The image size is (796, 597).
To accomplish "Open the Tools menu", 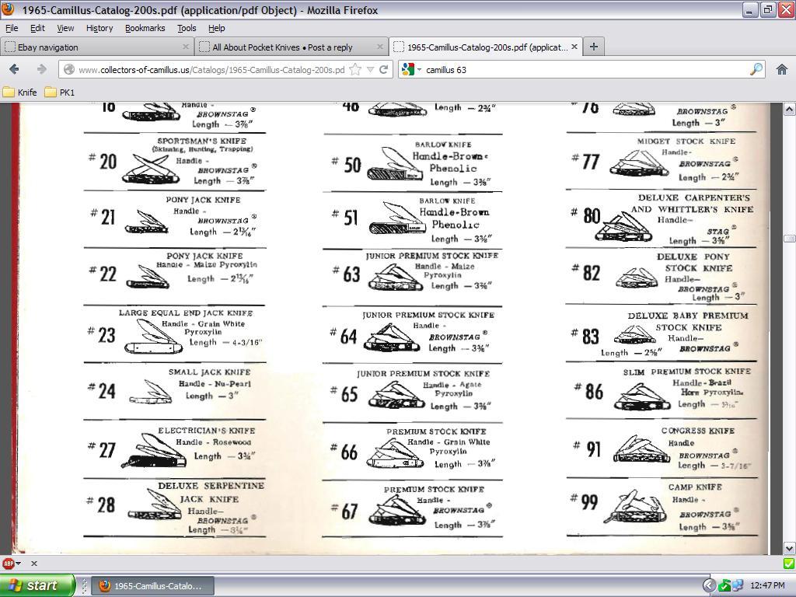I will tap(187, 28).
